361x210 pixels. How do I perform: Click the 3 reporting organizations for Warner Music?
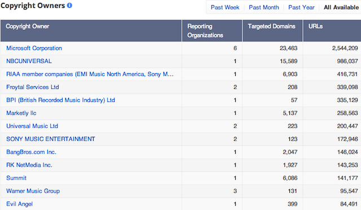[x=235, y=191]
